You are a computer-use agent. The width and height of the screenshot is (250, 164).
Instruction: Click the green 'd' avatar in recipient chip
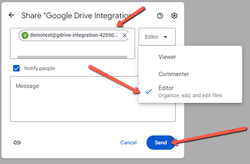click(25, 35)
